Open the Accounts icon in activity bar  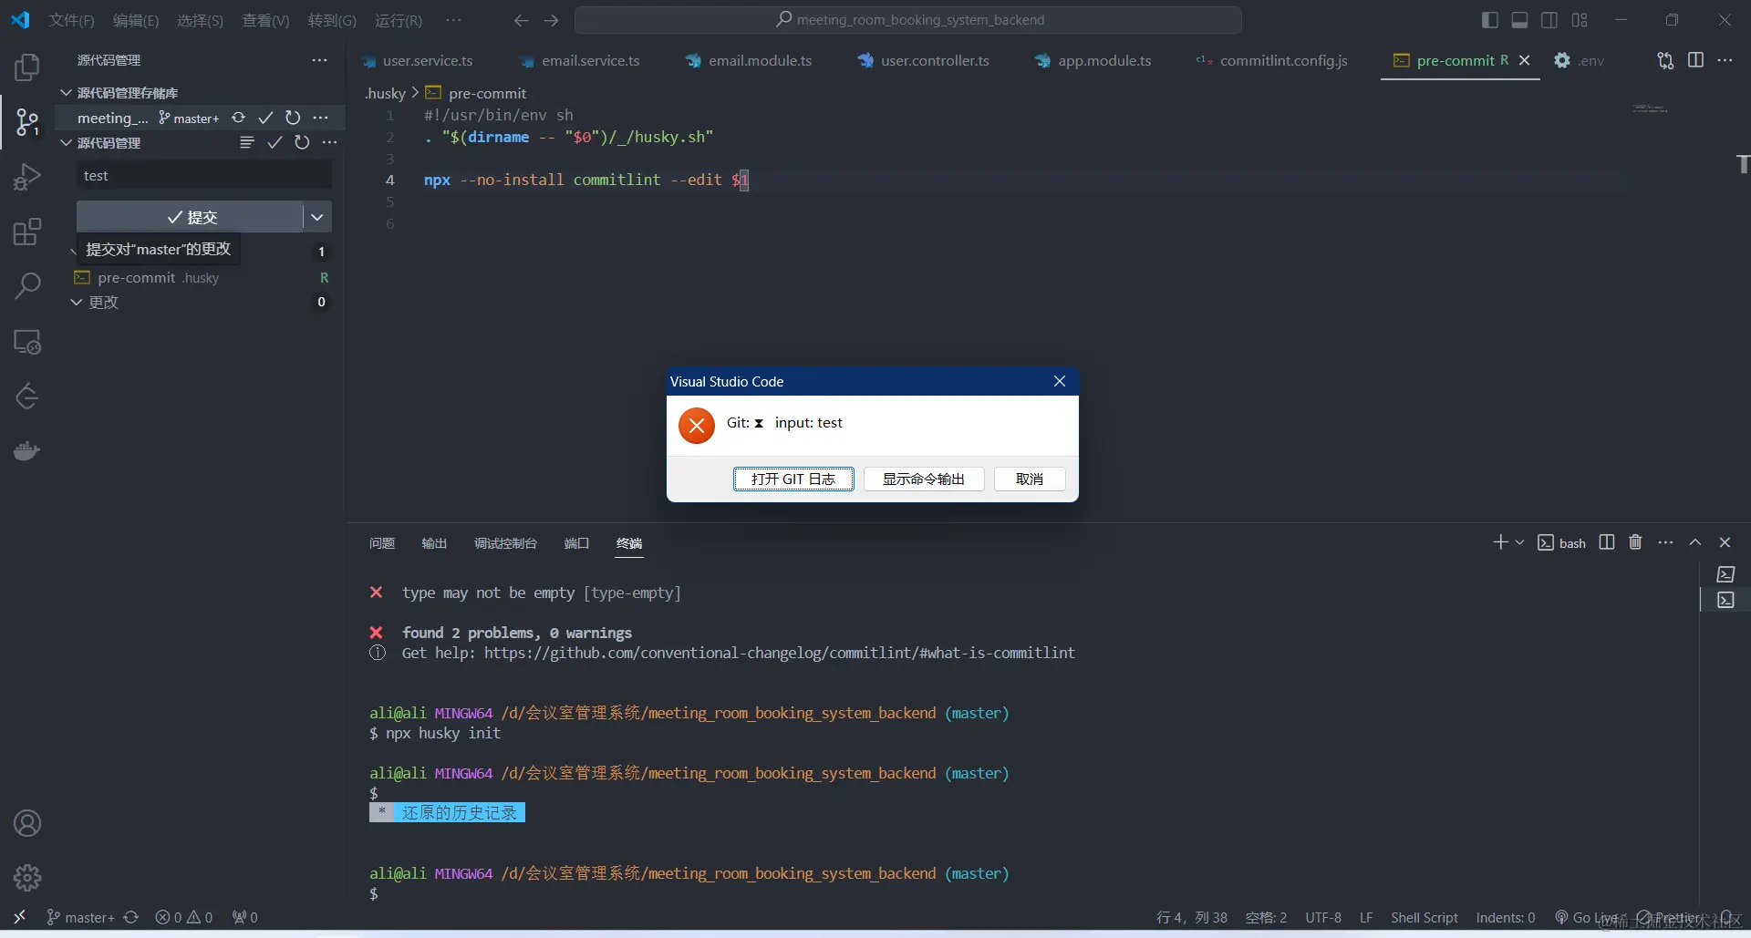point(27,823)
